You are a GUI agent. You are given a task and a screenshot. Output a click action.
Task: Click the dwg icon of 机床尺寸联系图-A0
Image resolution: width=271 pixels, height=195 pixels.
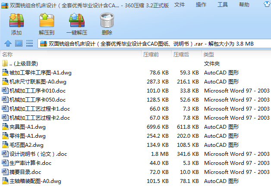5,81
